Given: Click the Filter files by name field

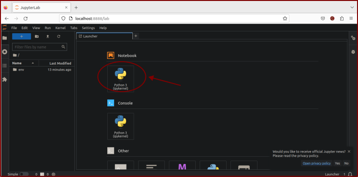Looking at the screenshot, I should [40, 47].
